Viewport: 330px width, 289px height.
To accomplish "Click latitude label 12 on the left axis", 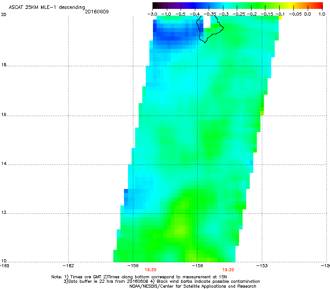I will [x=4, y=213].
